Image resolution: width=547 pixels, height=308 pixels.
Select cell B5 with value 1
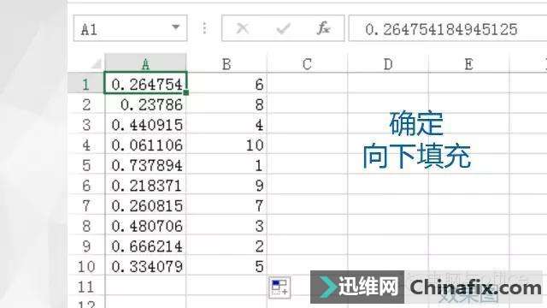(x=226, y=164)
